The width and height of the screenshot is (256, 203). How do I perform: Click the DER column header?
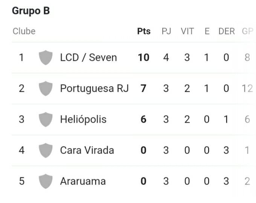(227, 31)
